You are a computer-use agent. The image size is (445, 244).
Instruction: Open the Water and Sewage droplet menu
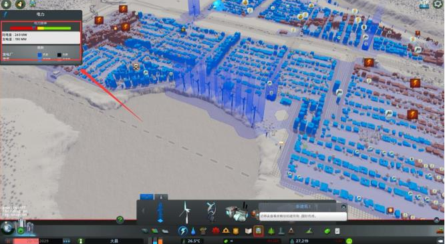(193, 231)
